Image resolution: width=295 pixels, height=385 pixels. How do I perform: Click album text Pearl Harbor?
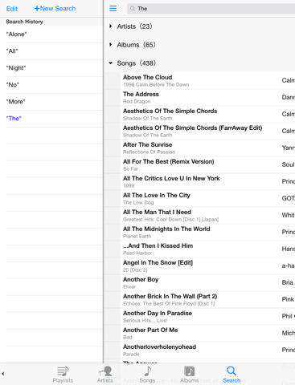coord(137,253)
